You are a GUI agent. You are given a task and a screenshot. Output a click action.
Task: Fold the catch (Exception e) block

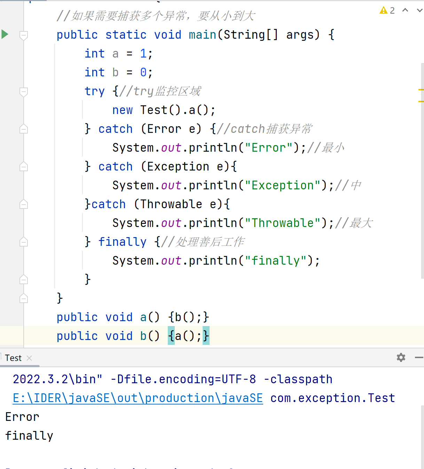24,167
